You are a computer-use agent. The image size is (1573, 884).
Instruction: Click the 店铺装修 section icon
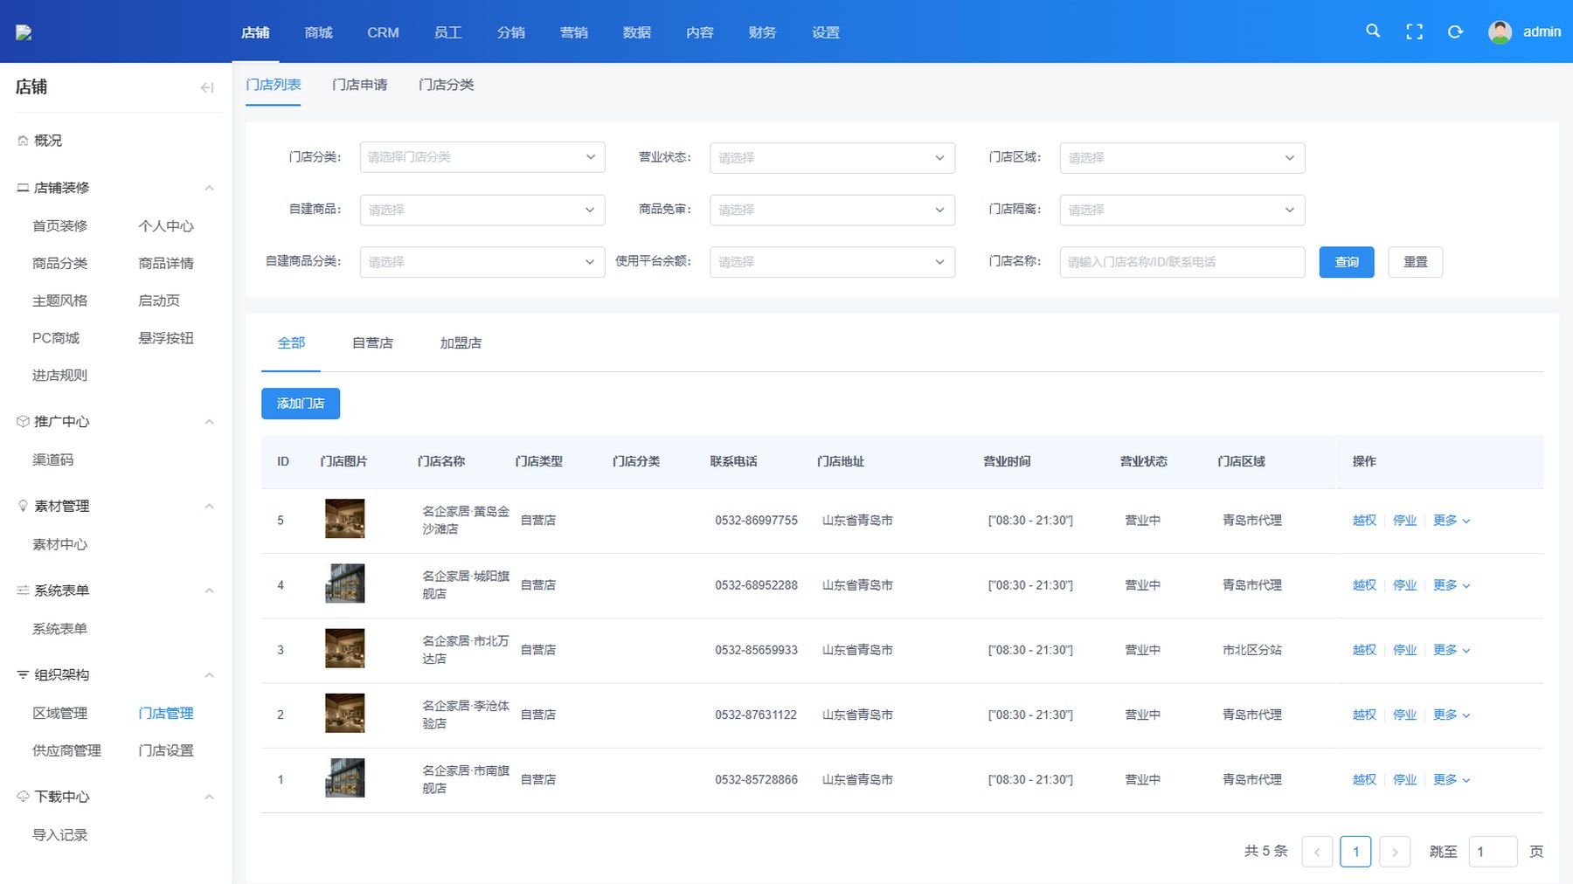pyautogui.click(x=23, y=188)
